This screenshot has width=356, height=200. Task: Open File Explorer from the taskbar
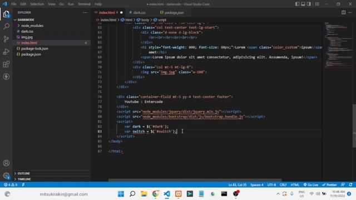(x=144, y=194)
